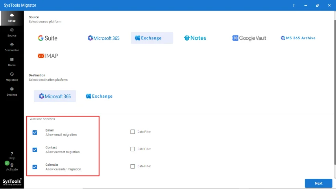Screen dimensions: 336x189
Task: Click the vertical scrollbar on right
Action: point(335,92)
